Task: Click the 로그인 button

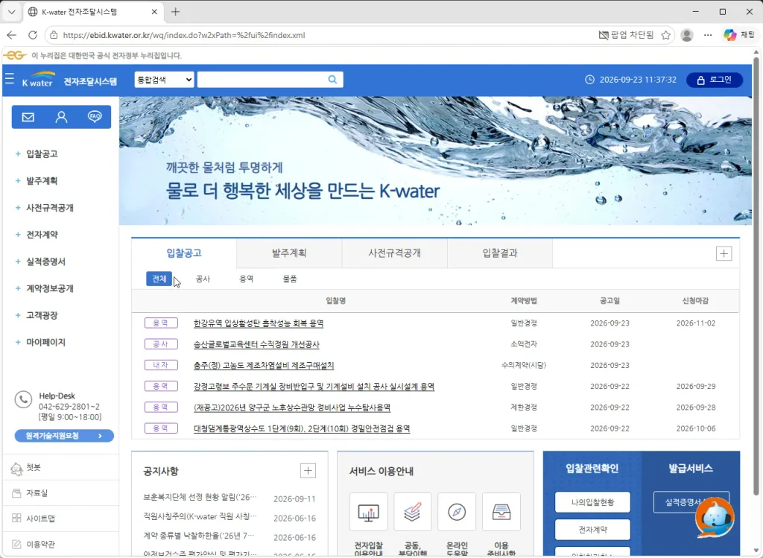Action: tap(715, 80)
